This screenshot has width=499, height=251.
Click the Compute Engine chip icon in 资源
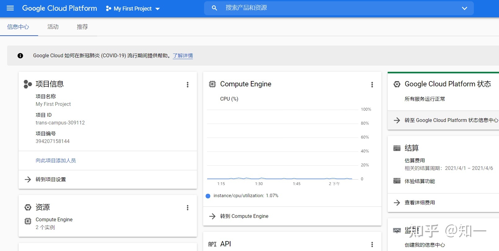coord(28,221)
